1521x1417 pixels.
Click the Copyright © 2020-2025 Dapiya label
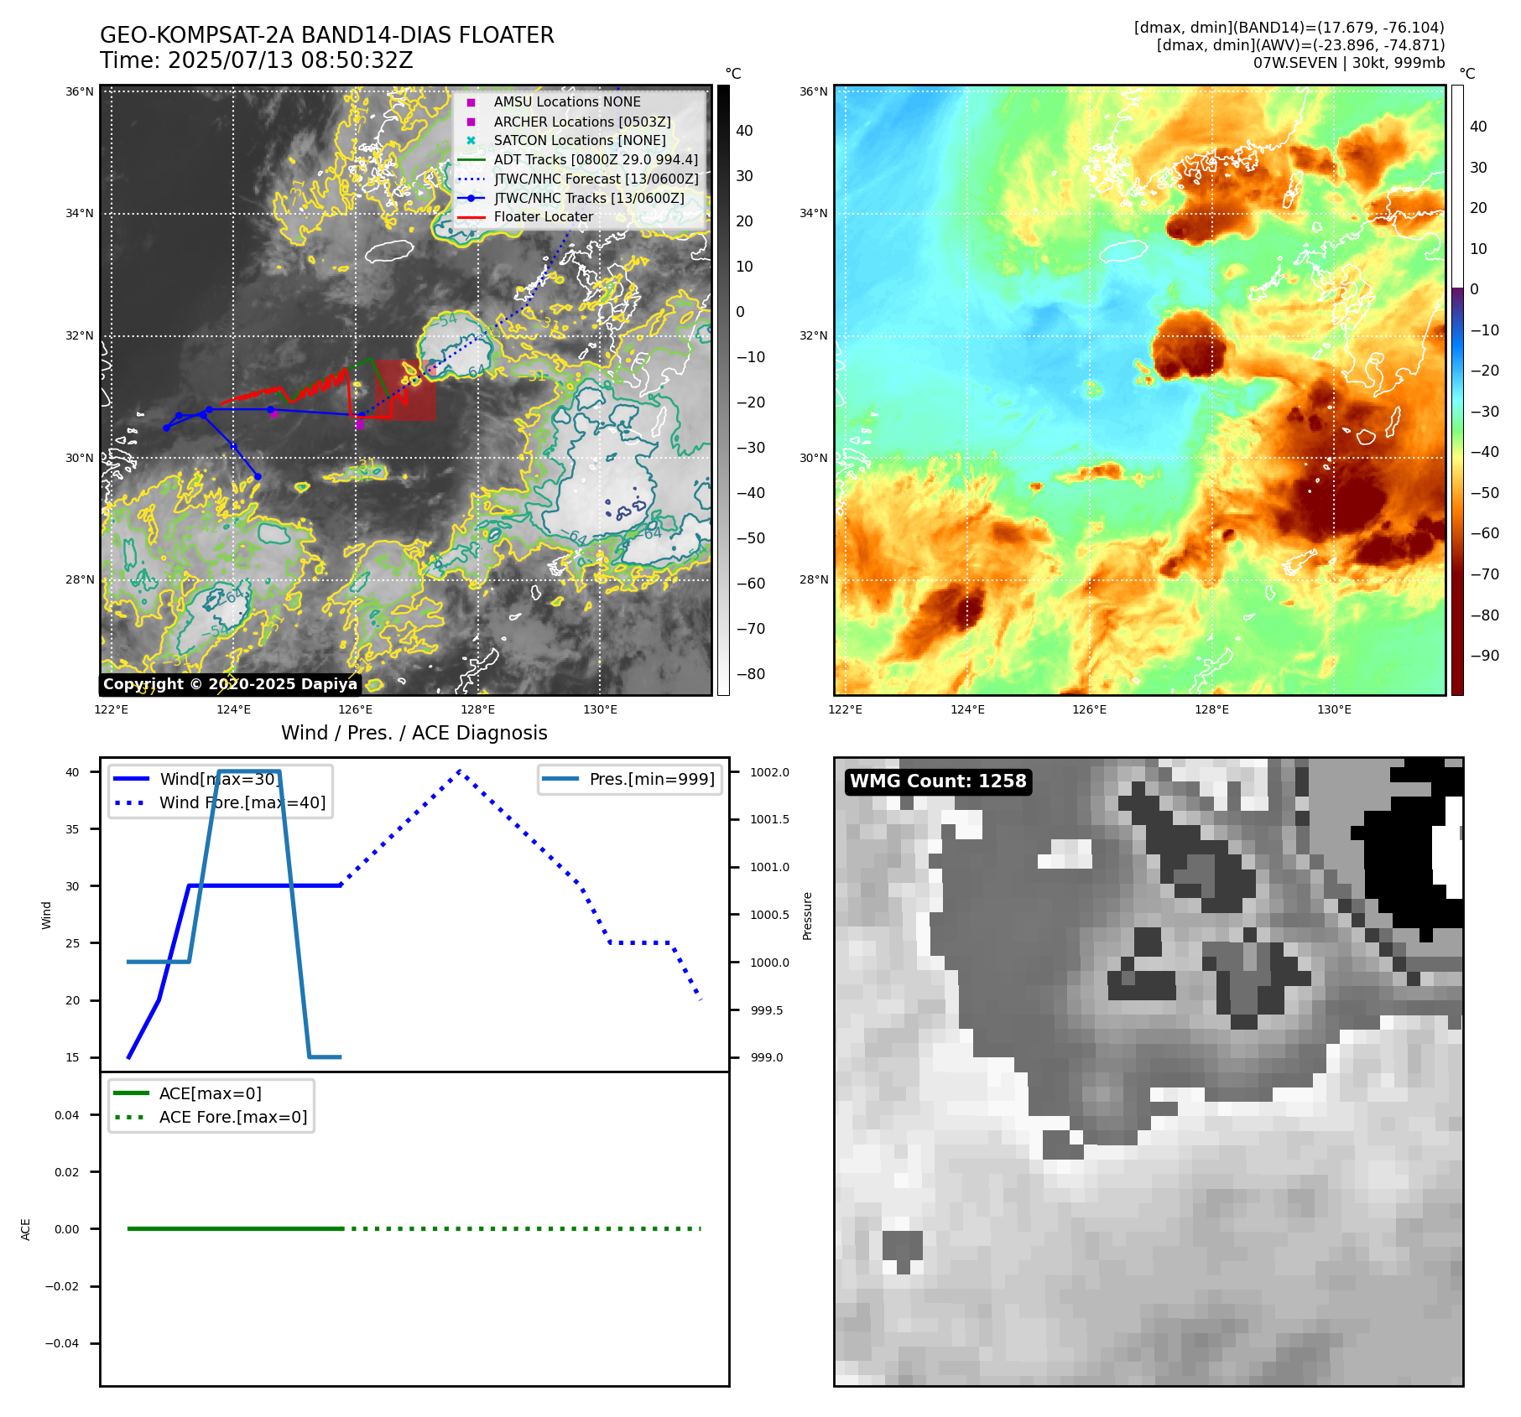[x=230, y=684]
